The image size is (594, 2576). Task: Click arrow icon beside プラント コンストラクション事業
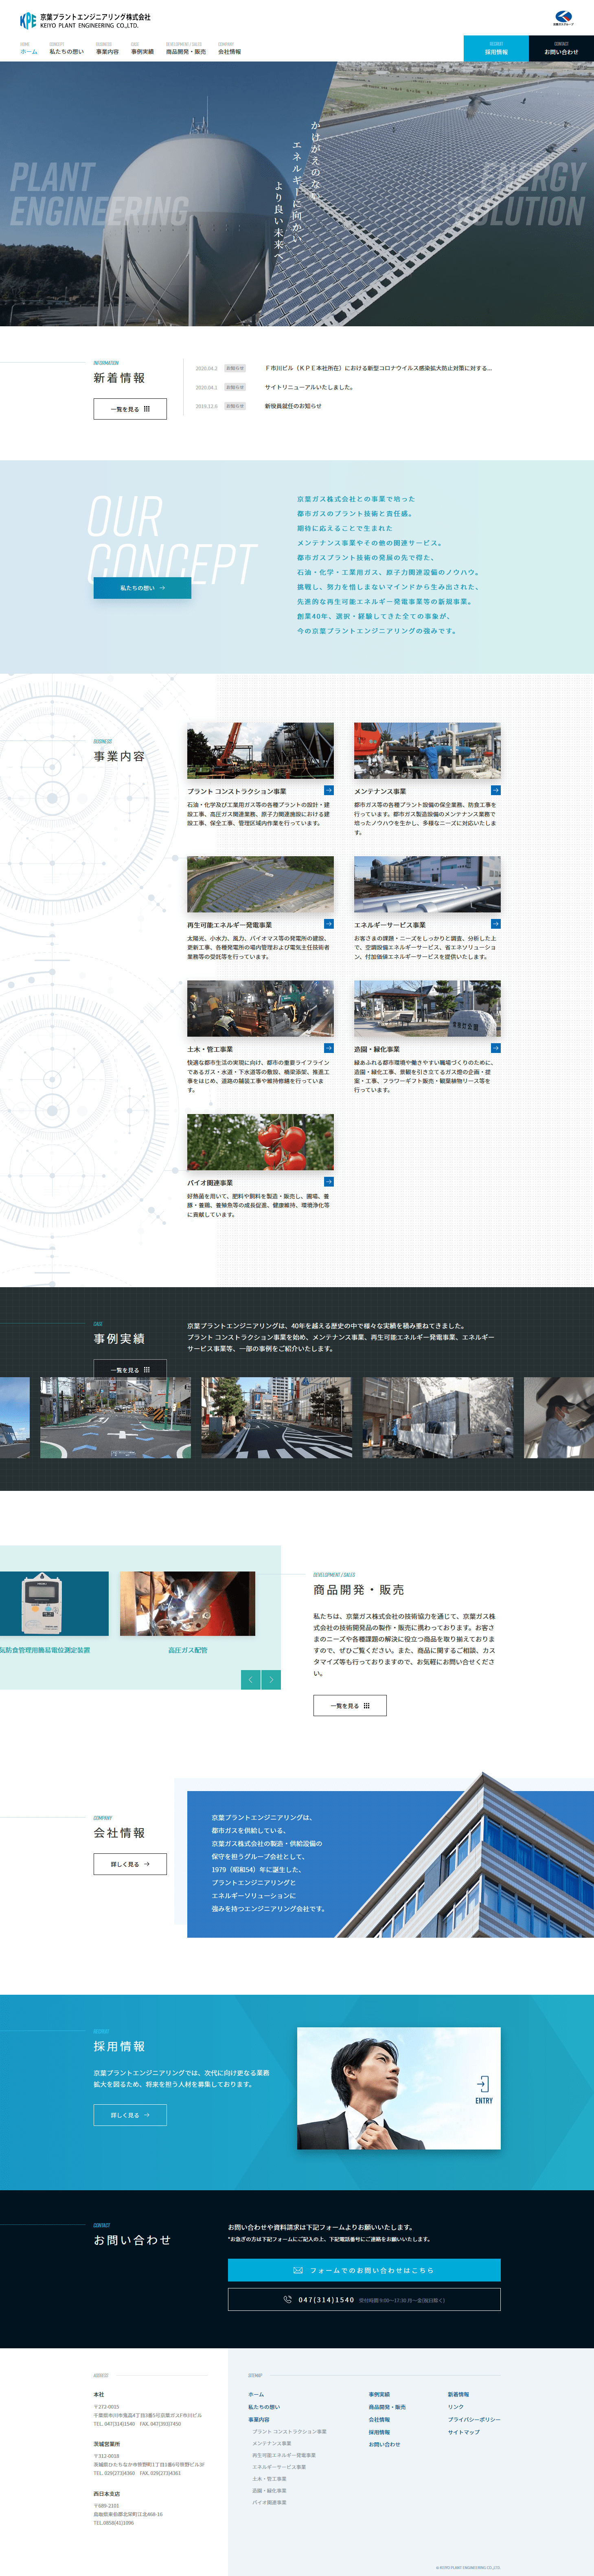pos(328,790)
